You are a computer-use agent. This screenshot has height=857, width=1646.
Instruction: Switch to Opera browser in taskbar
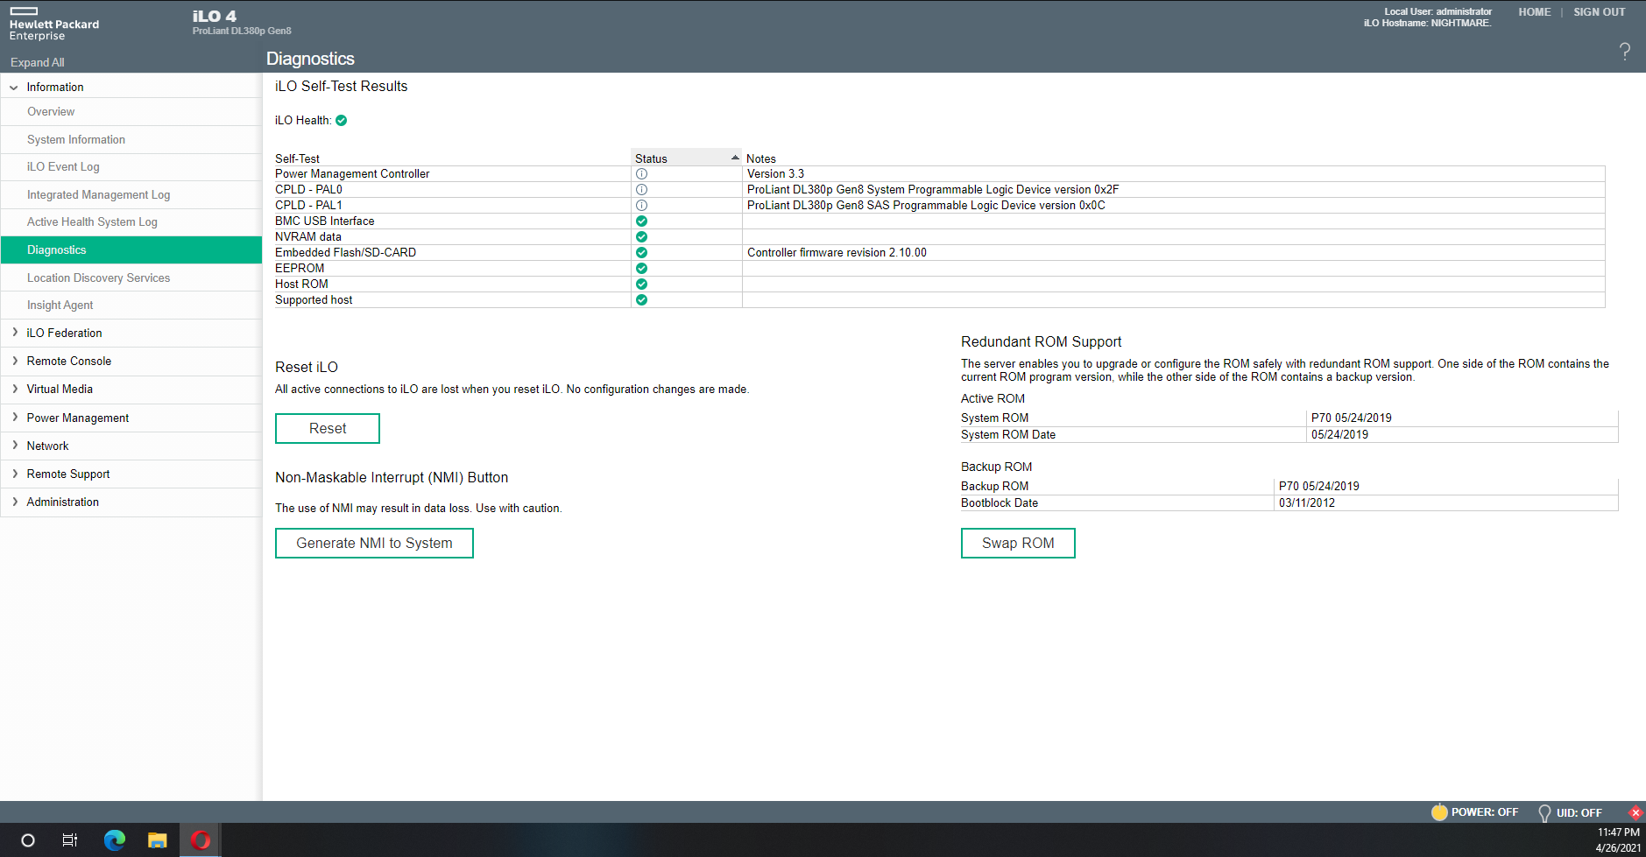201,840
